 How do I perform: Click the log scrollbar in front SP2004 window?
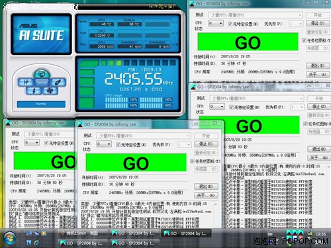[216, 215]
